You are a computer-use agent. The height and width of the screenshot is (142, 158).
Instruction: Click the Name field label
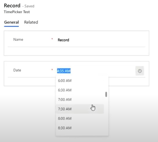(18, 39)
